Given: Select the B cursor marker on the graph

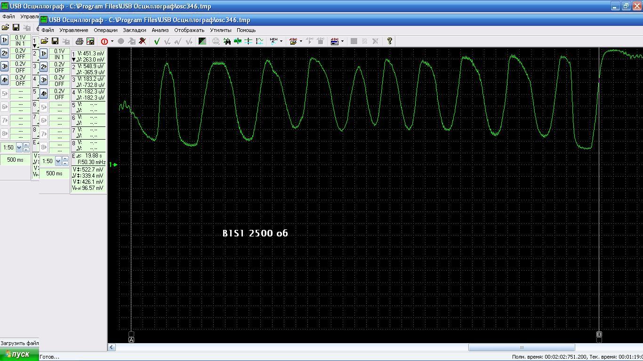Looking at the screenshot, I should click(x=599, y=335).
